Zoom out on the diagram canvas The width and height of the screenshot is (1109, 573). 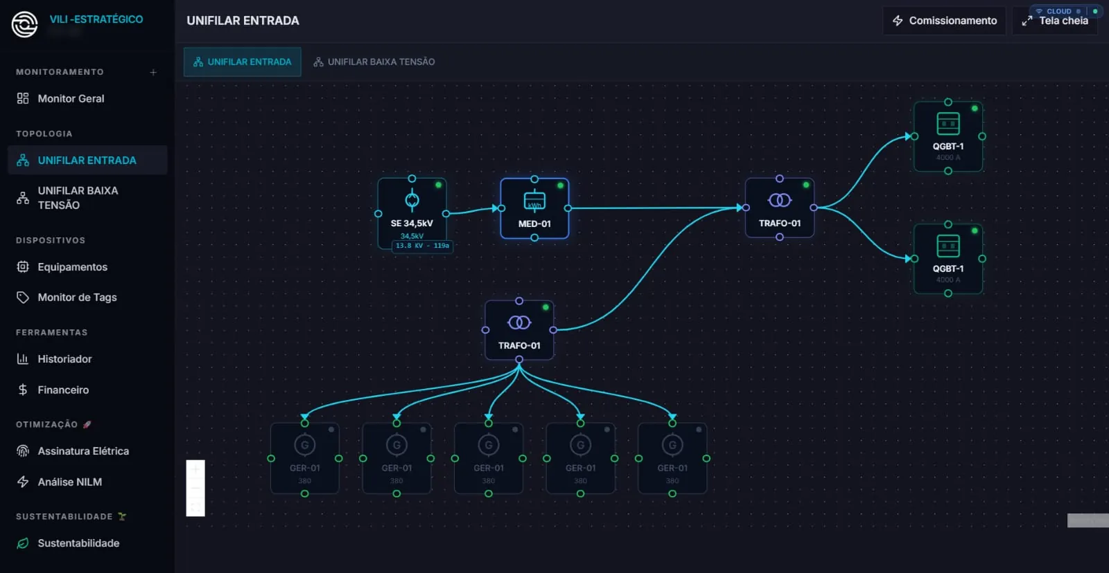click(195, 488)
